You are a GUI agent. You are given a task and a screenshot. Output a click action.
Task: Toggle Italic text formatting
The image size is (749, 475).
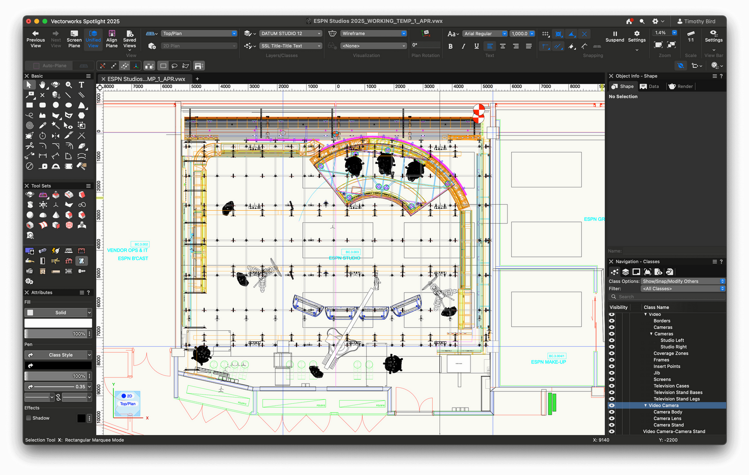[463, 46]
